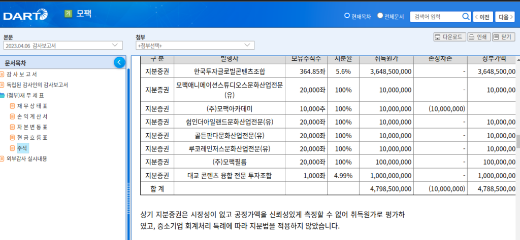Click the 모팩 company title
Image resolution: width=520 pixels, height=240 pixels.
click(84, 14)
